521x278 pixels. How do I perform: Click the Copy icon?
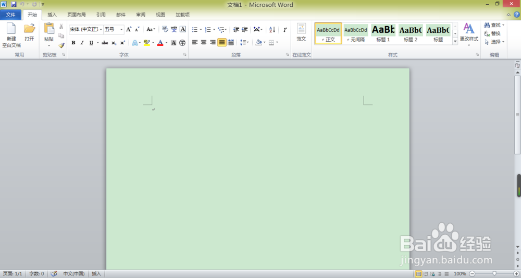click(x=61, y=35)
